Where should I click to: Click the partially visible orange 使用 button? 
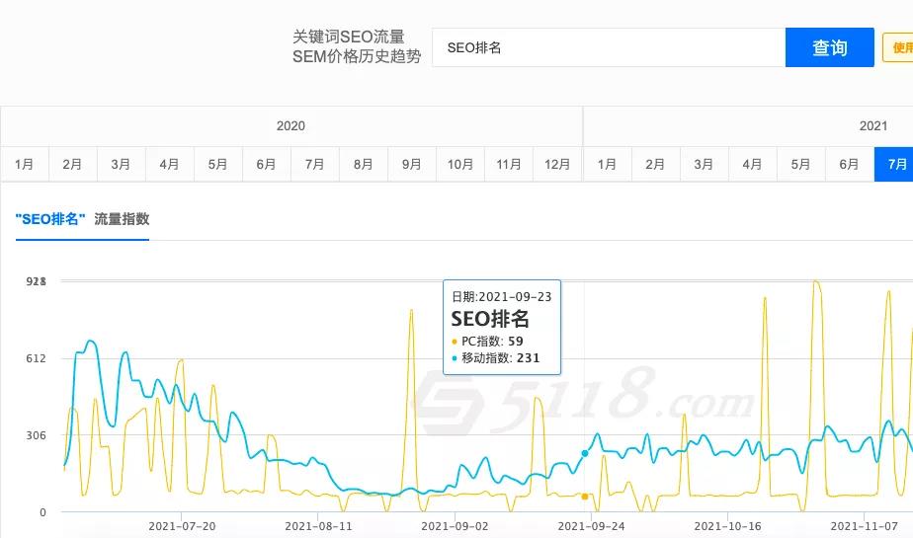[x=898, y=47]
